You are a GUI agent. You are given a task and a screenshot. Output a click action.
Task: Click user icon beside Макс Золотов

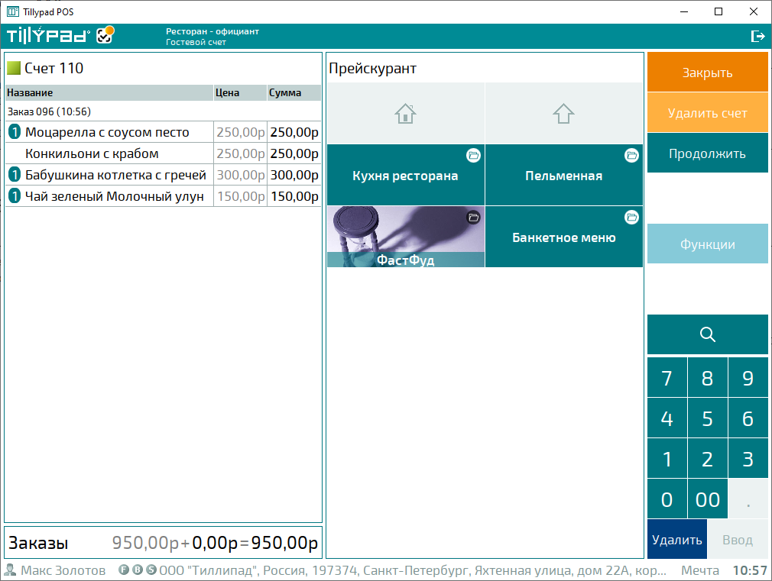tap(11, 570)
